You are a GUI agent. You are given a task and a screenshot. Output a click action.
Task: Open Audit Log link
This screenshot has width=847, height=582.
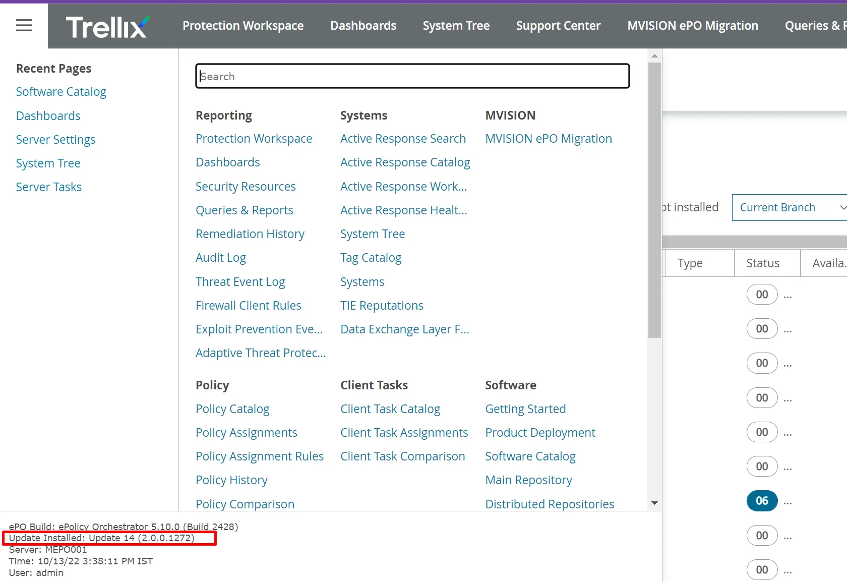220,258
